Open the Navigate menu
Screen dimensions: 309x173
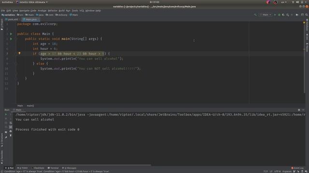click(x=24, y=11)
